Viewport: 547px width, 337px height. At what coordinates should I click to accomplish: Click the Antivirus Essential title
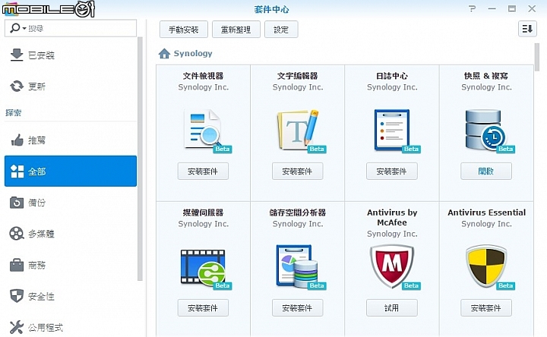[x=487, y=213]
